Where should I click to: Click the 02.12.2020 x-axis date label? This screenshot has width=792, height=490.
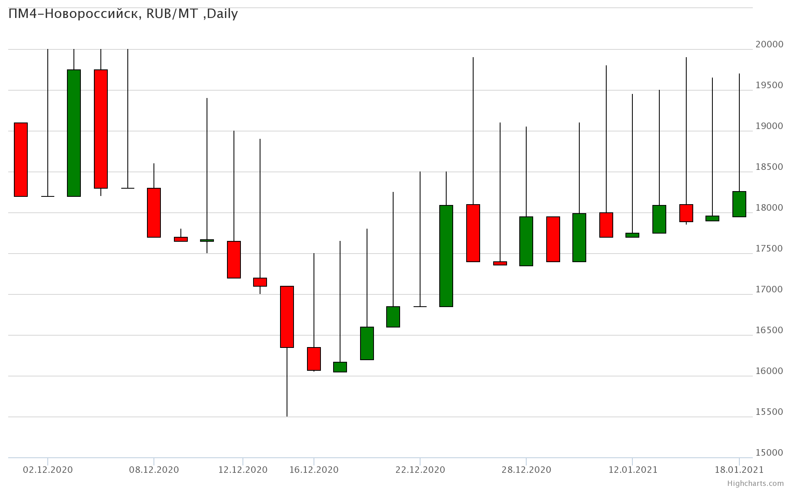coord(48,470)
